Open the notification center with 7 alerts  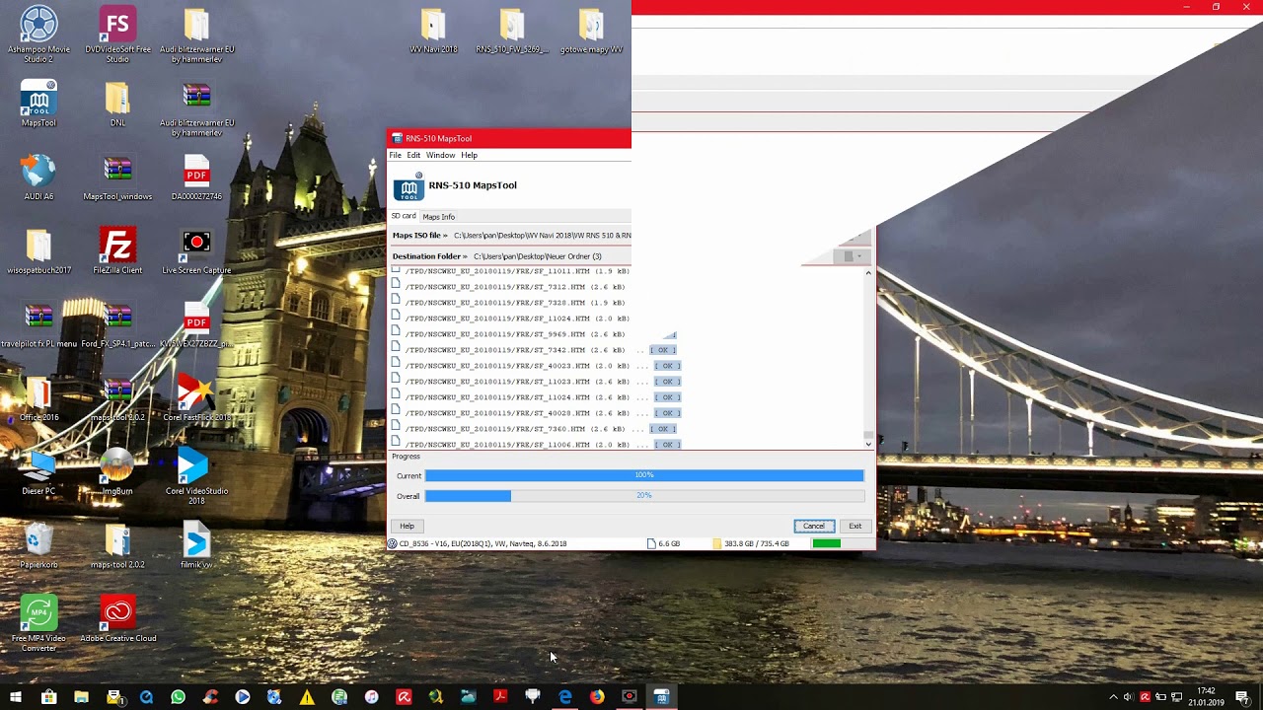(1242, 697)
